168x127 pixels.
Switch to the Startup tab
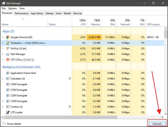[49, 13]
